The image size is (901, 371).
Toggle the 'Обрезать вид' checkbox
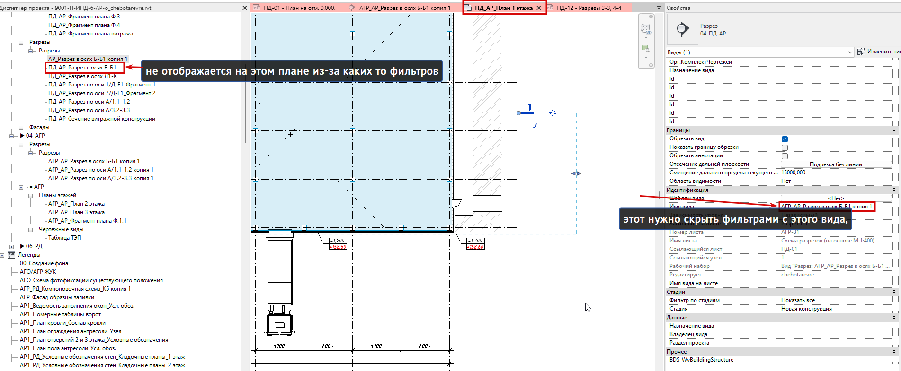point(785,139)
